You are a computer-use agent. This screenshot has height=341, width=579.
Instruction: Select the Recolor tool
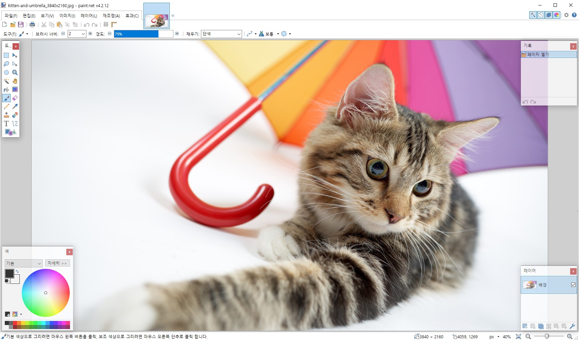point(15,115)
